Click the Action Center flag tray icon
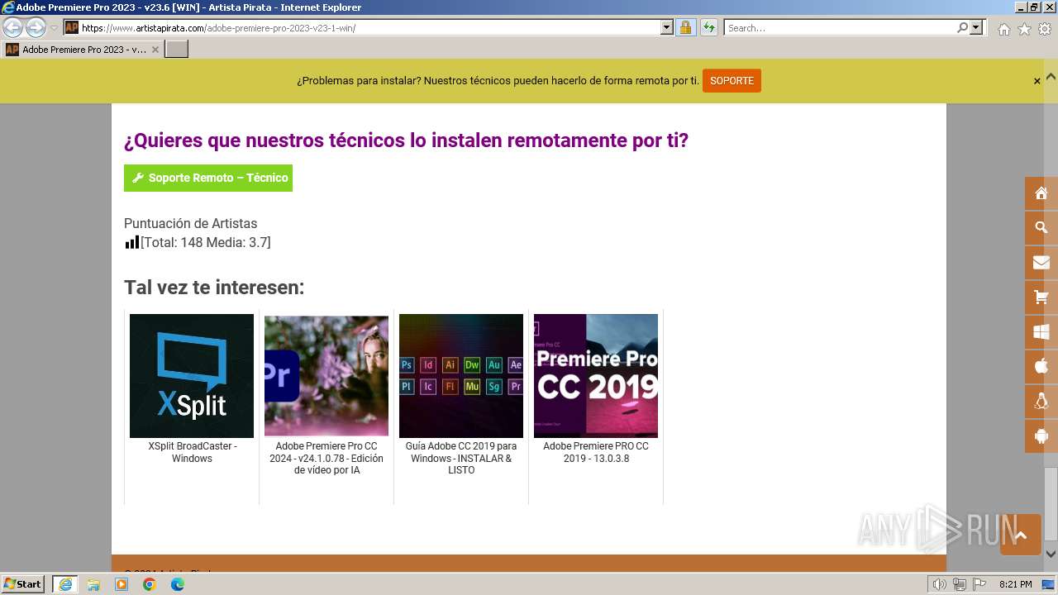This screenshot has width=1058, height=595. (x=979, y=584)
